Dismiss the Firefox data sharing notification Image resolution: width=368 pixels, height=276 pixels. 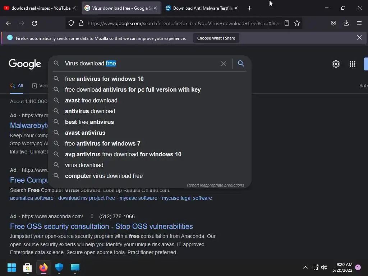pos(359,37)
